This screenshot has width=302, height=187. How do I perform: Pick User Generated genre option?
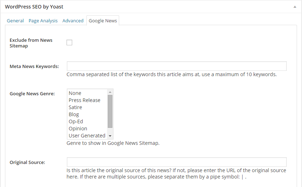click(x=87, y=136)
